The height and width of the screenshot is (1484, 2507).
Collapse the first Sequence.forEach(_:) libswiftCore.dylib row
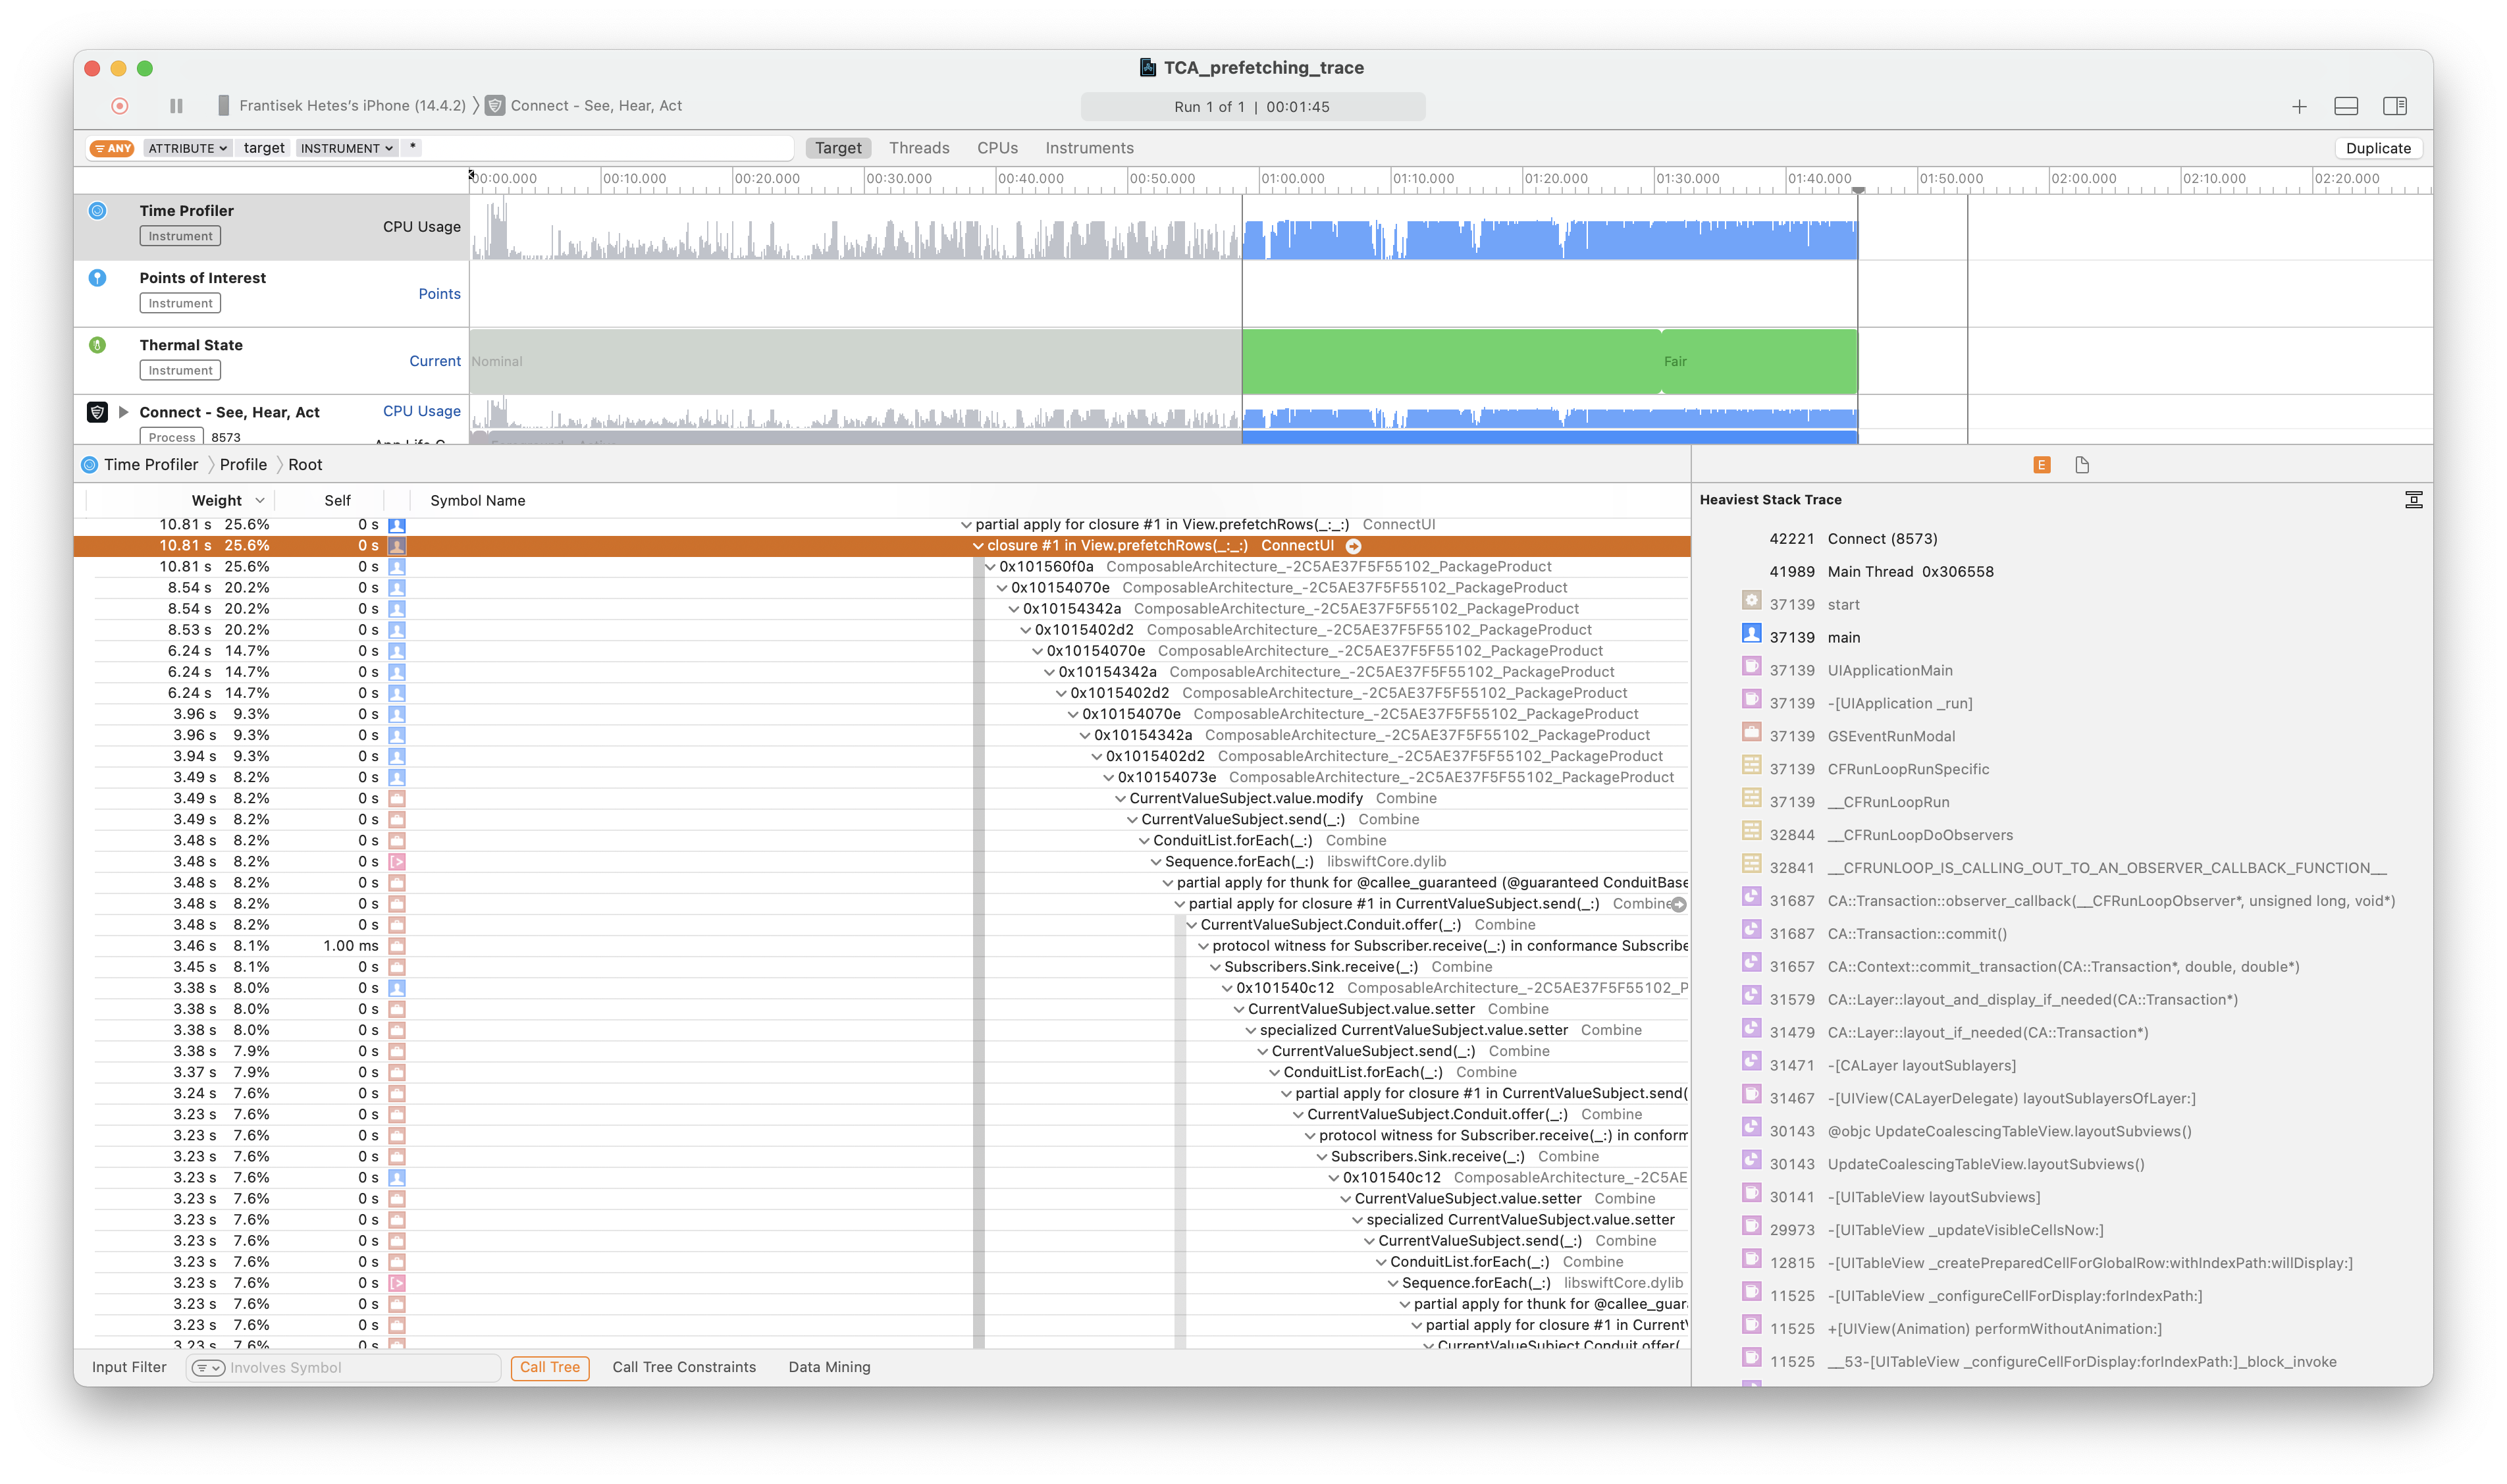[1156, 861]
